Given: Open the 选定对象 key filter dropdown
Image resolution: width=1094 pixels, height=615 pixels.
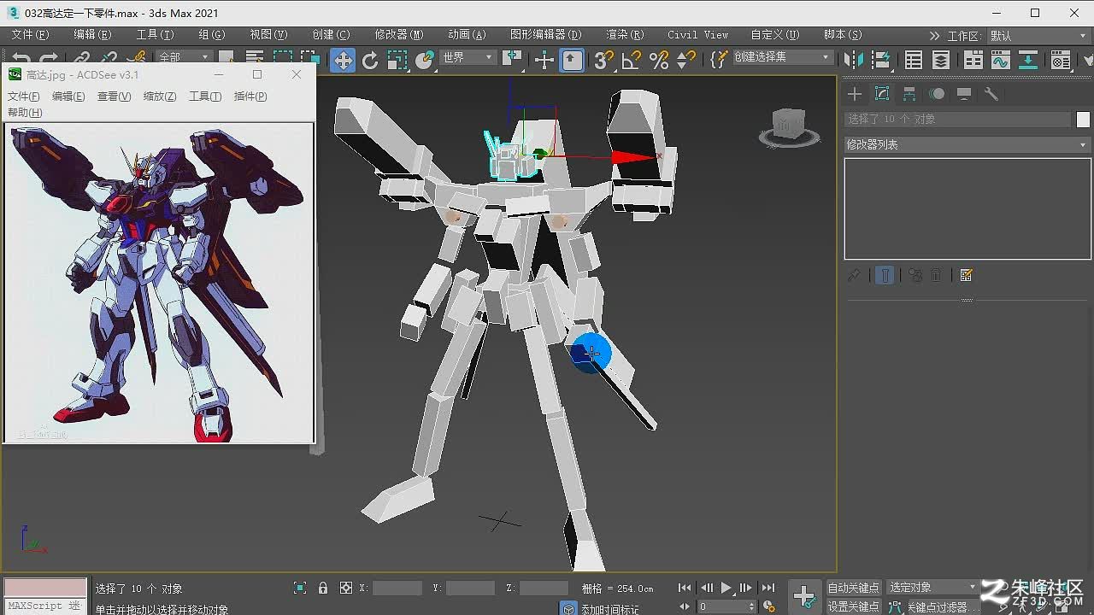Looking at the screenshot, I should click(932, 588).
